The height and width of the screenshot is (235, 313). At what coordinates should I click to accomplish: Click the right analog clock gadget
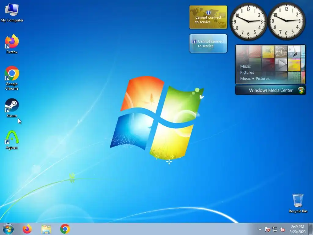(x=286, y=21)
